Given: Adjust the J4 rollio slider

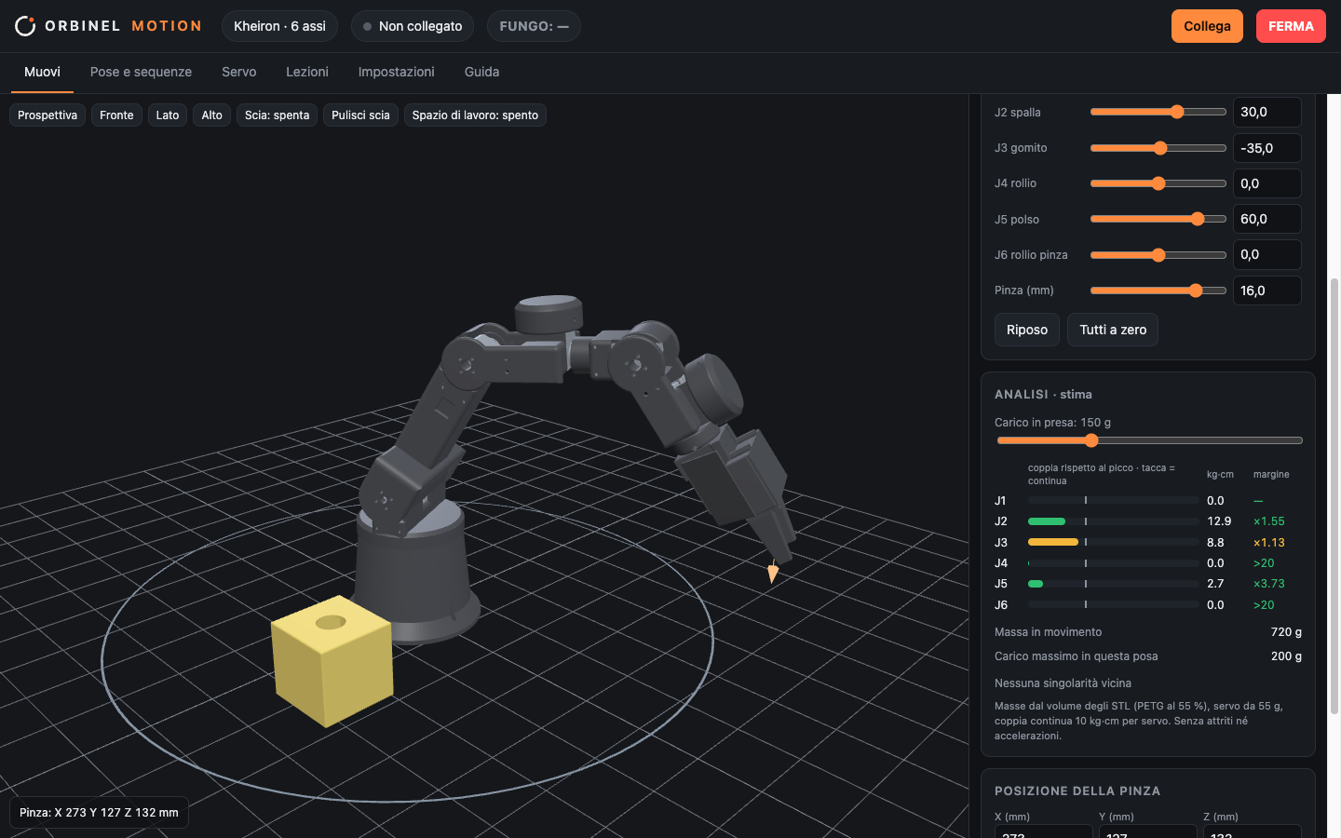Looking at the screenshot, I should point(1158,183).
